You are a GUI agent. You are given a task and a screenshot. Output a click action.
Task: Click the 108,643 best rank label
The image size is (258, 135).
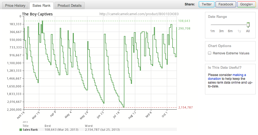pos(184,21)
